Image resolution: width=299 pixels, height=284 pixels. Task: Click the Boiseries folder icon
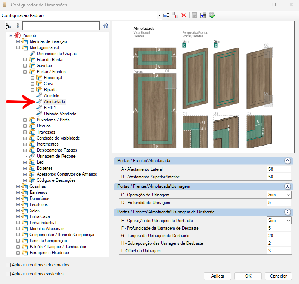(32, 168)
